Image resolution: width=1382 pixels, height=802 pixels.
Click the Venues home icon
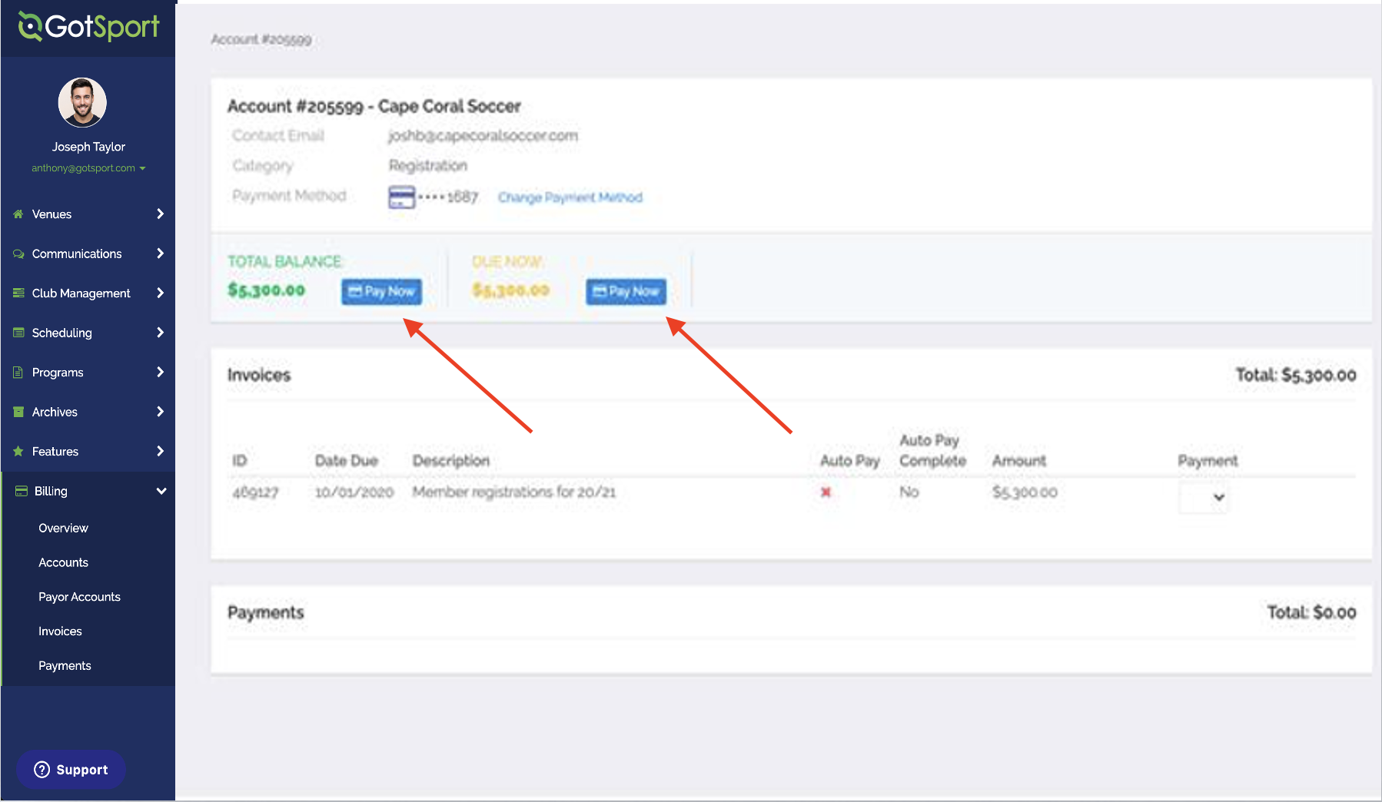coord(18,214)
